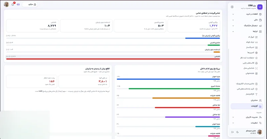Click the speaker sound icon in header
The height and width of the screenshot is (139, 267).
(x=18, y=4)
